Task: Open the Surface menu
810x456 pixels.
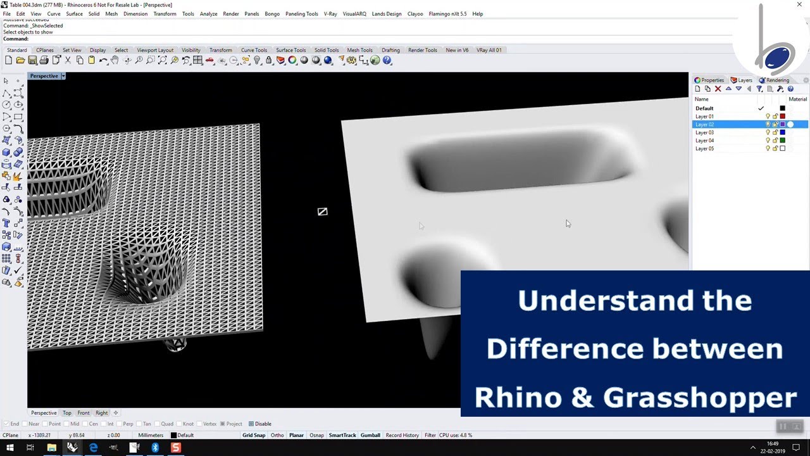Action: (74, 13)
